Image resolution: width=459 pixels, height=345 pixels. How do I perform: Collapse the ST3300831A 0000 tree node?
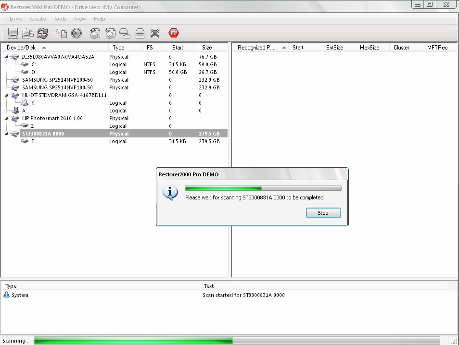(6, 134)
